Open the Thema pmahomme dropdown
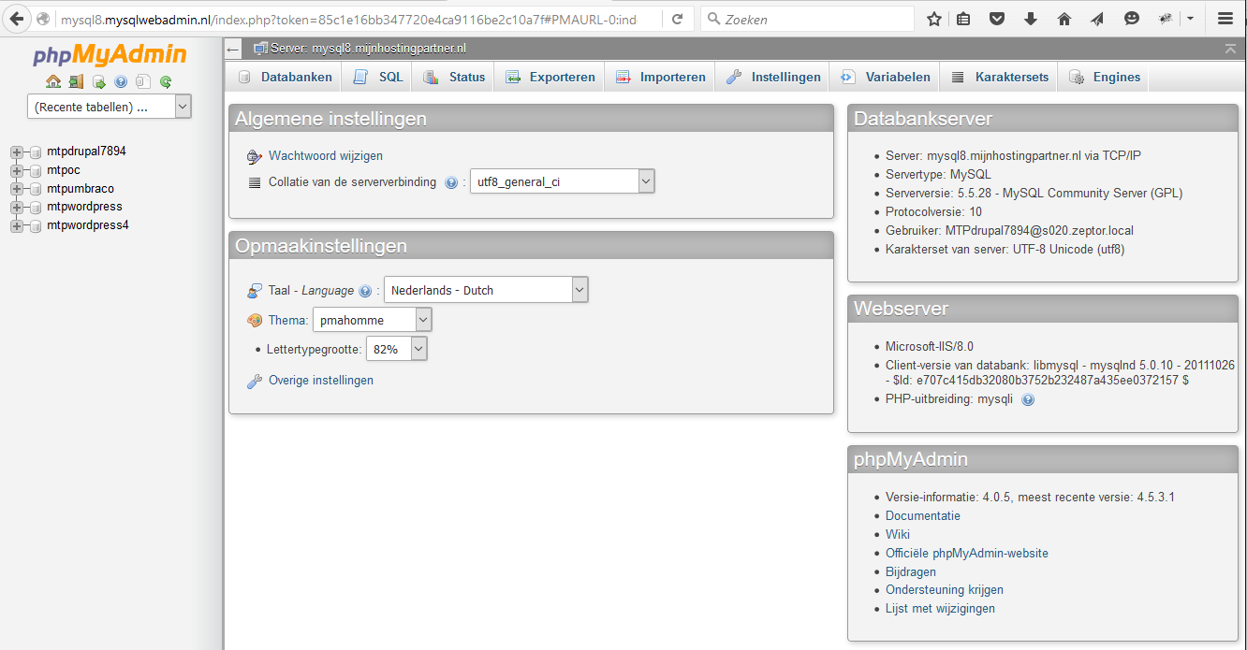1247x650 pixels. click(x=373, y=320)
